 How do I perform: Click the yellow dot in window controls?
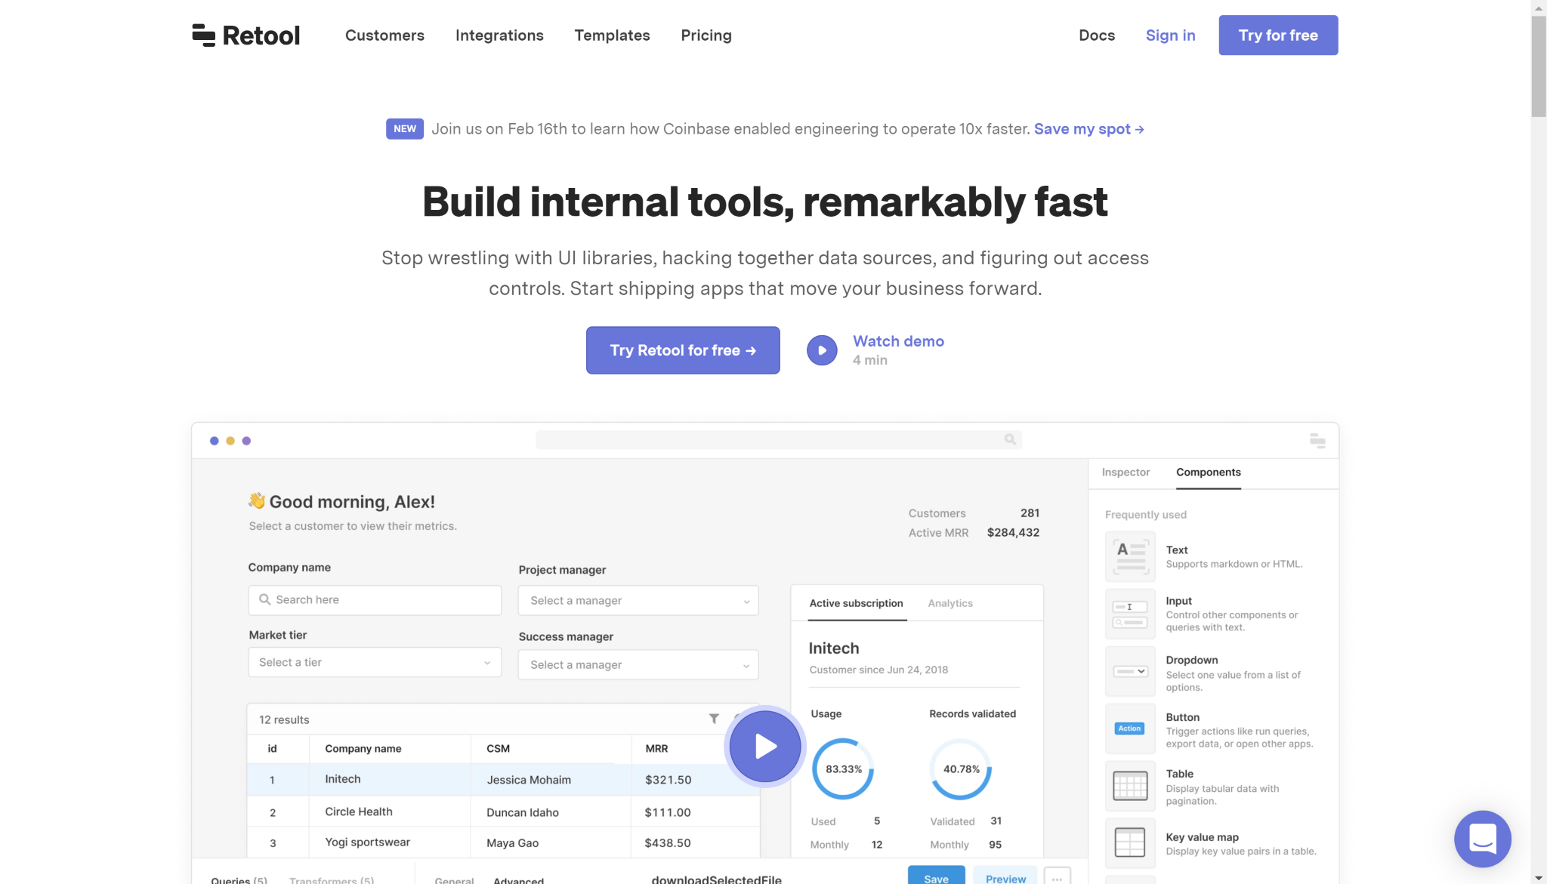[230, 441]
